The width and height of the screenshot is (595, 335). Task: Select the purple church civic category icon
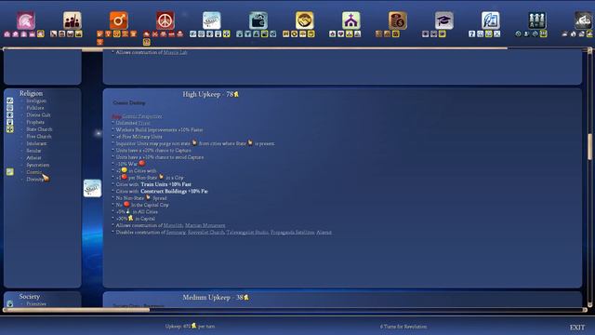[351, 20]
